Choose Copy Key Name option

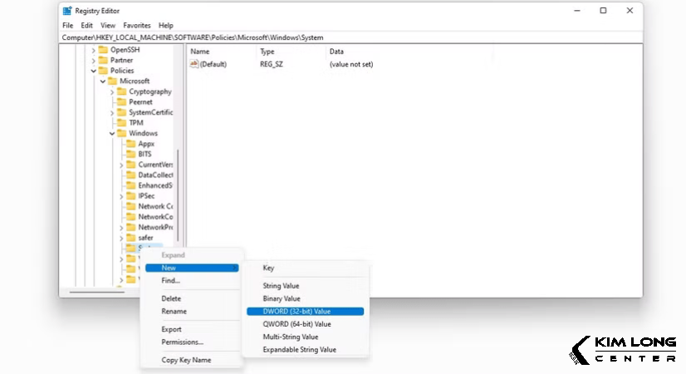(x=186, y=360)
